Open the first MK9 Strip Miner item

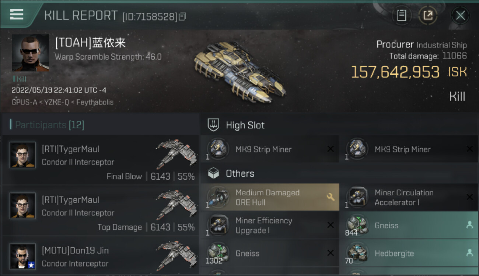(270, 149)
